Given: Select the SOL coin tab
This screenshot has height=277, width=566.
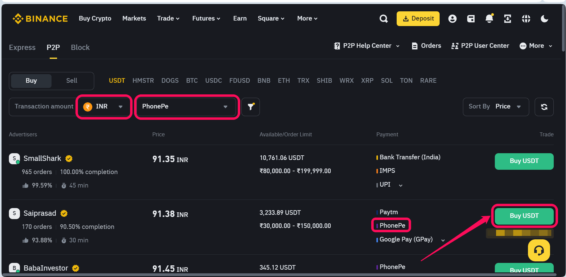Looking at the screenshot, I should pos(387,81).
